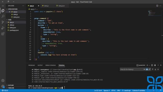Open terminal launch profile dropdown arrow
This screenshot has height=92, width=163.
(149, 65)
